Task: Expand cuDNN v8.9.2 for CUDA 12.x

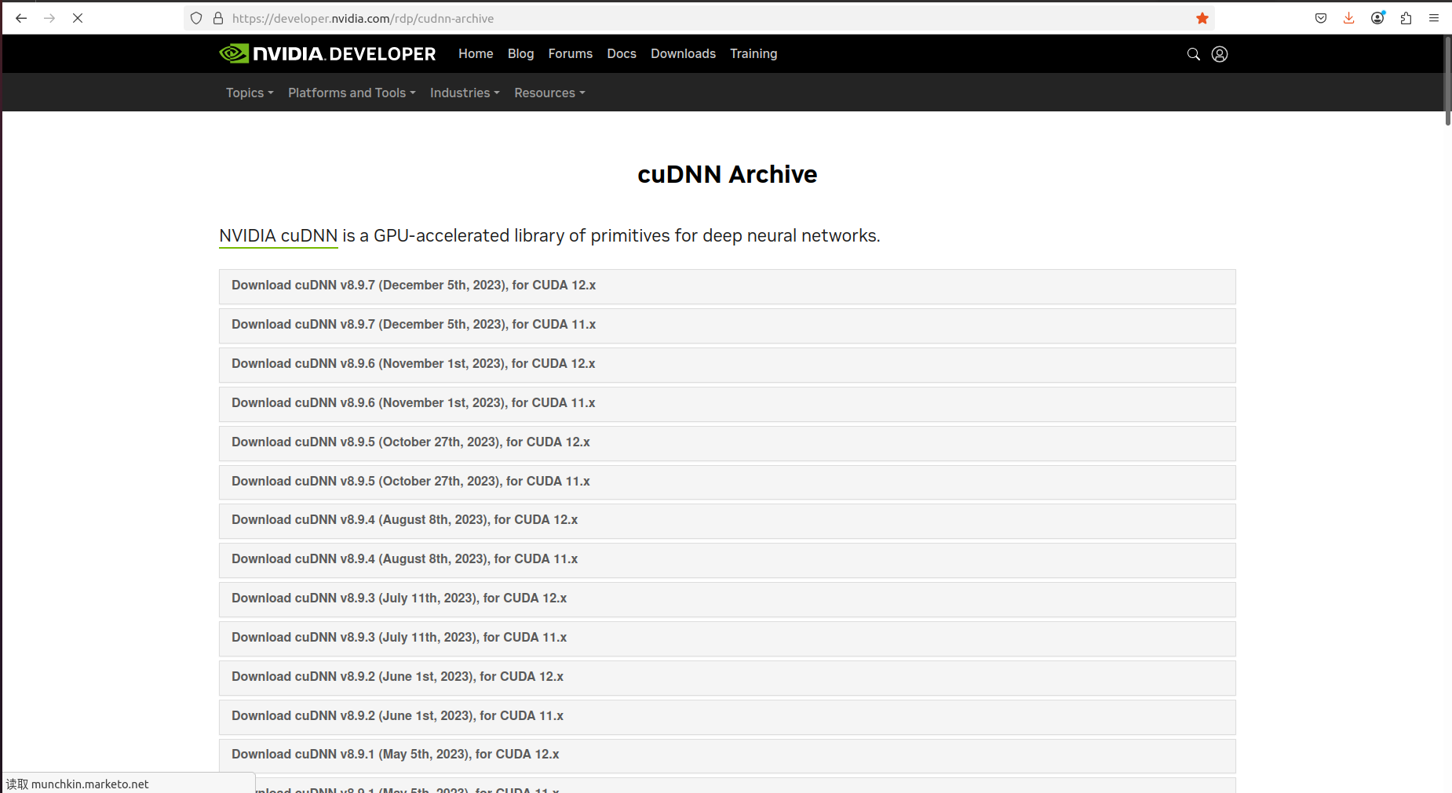Action: coord(727,678)
